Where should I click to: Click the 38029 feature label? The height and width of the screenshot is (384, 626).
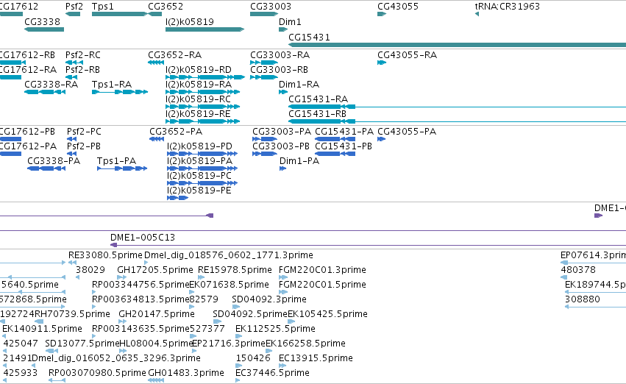point(90,270)
